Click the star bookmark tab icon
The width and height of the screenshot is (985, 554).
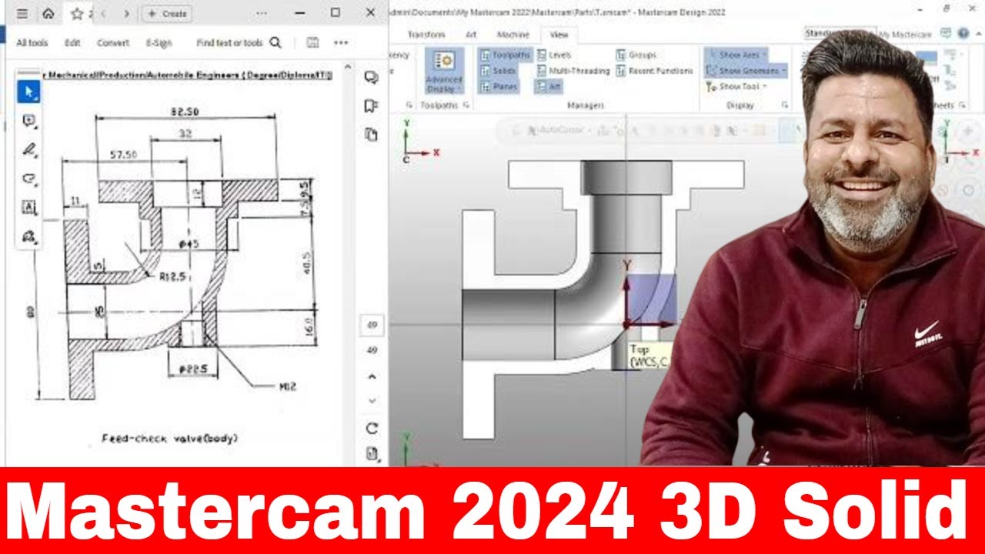click(x=77, y=14)
